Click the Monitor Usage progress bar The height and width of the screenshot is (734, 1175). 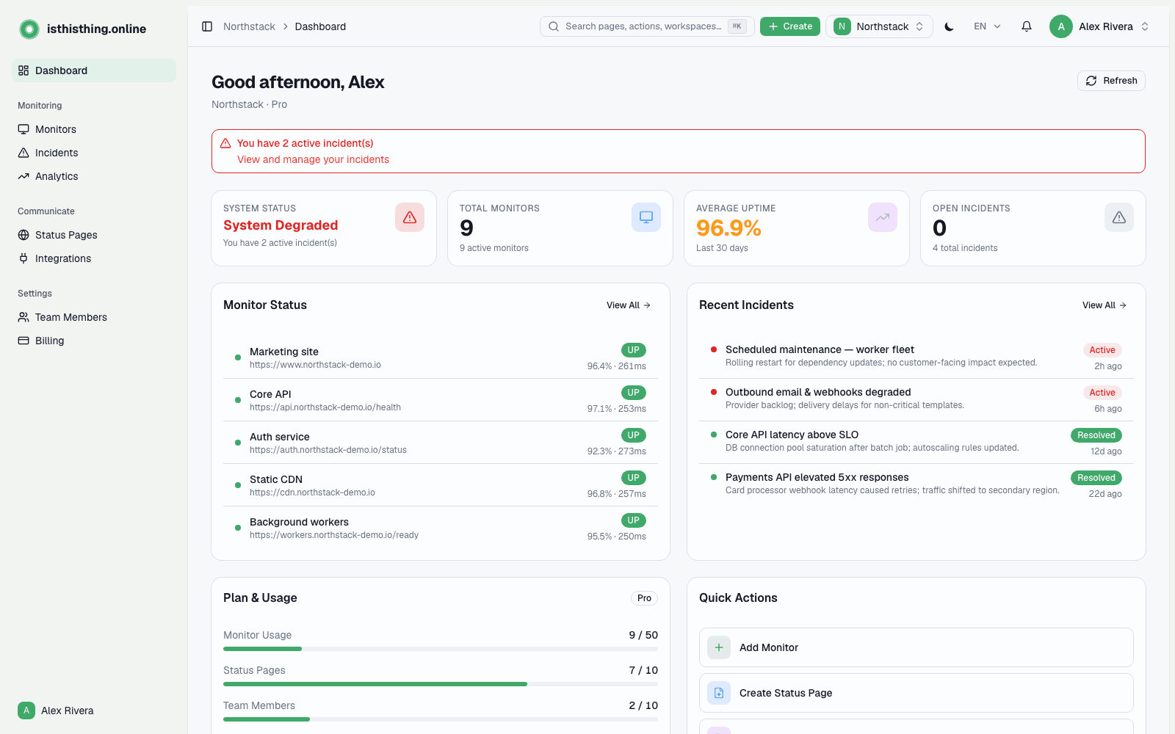pyautogui.click(x=441, y=649)
